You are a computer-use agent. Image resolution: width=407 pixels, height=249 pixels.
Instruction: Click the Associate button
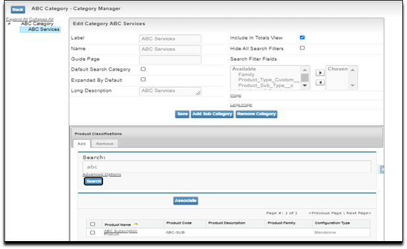186,201
